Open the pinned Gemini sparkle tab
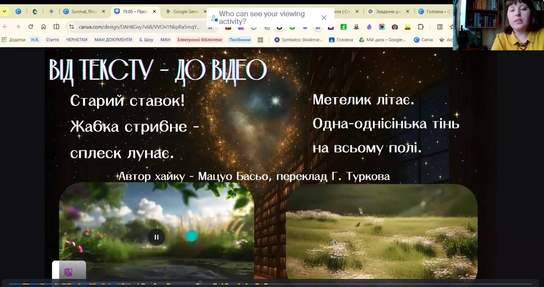The width and height of the screenshot is (544, 287). click(51, 12)
